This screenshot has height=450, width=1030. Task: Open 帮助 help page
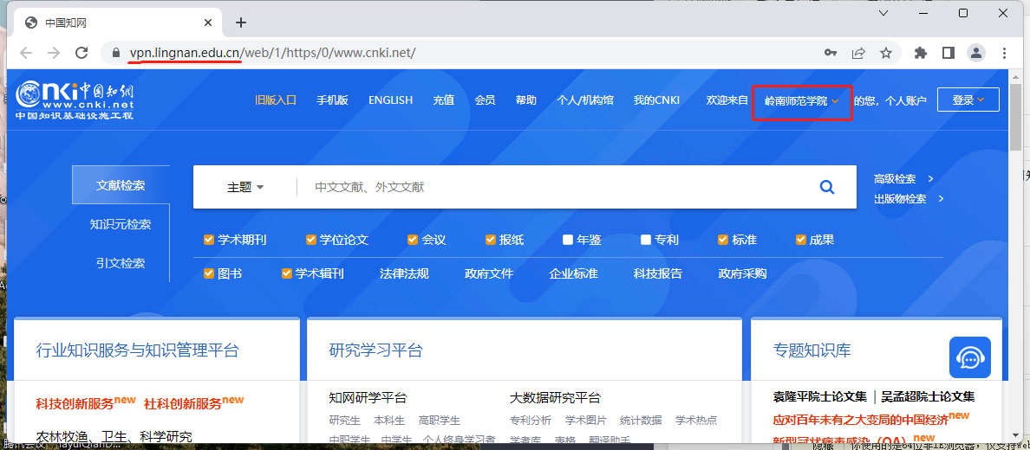tap(526, 100)
